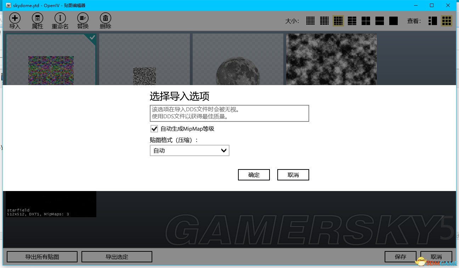Select the moon texture thumbnail

(238, 59)
